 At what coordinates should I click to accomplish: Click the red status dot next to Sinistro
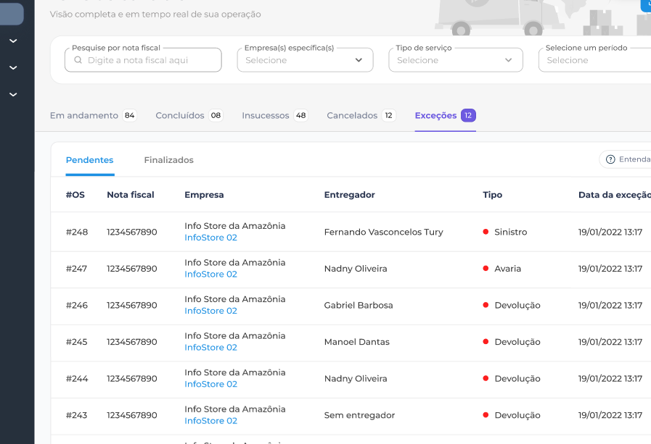coord(486,232)
